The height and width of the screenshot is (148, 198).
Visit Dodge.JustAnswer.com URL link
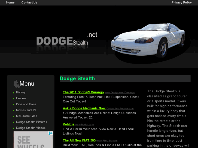(x=120, y=109)
